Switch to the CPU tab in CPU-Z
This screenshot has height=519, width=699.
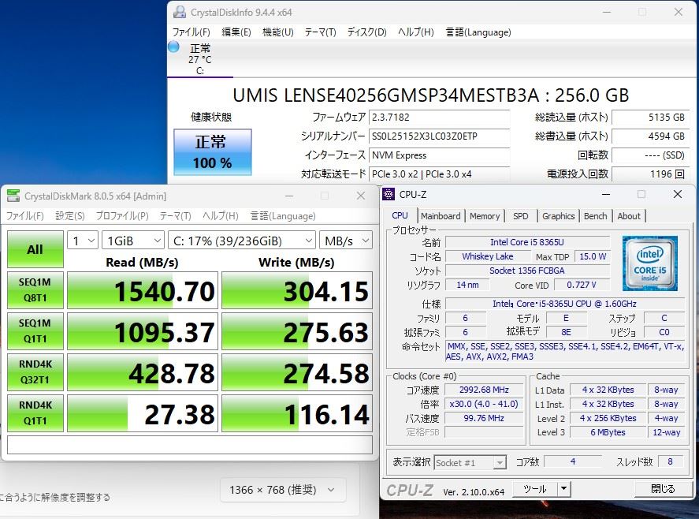pyautogui.click(x=400, y=215)
